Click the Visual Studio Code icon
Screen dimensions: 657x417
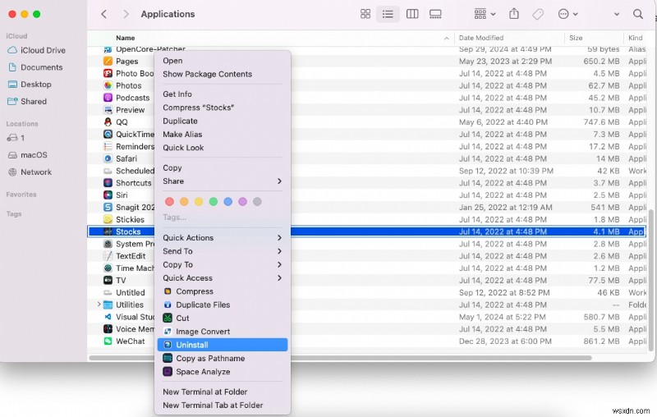[108, 317]
